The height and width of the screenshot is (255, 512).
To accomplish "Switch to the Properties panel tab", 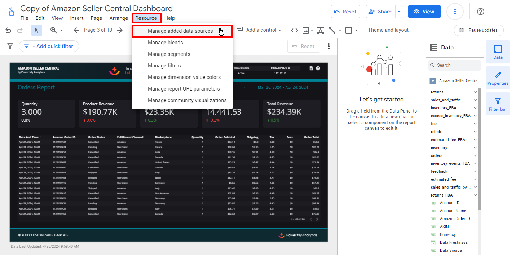I will click(498, 78).
